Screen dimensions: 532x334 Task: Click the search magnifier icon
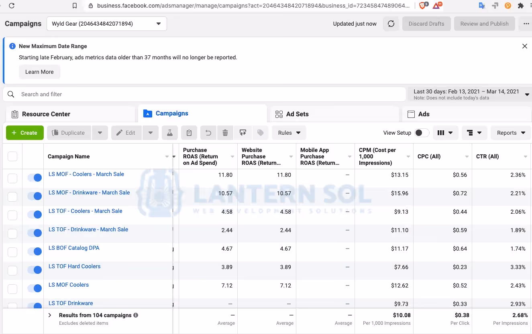coord(11,94)
